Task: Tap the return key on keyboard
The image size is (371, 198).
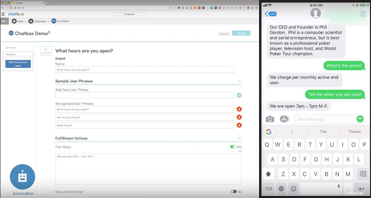Action: (361, 189)
